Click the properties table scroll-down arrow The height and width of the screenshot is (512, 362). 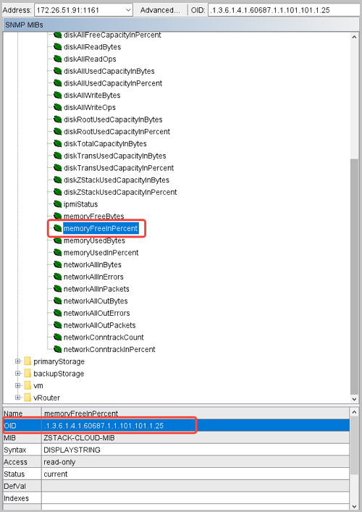(x=354, y=506)
